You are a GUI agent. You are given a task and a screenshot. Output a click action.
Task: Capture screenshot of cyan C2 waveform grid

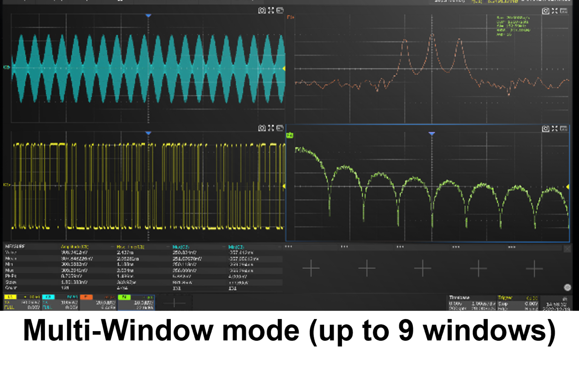[x=262, y=11]
